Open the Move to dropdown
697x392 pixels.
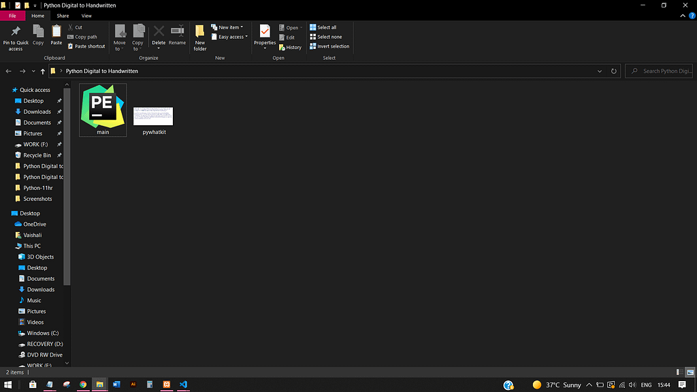click(120, 37)
